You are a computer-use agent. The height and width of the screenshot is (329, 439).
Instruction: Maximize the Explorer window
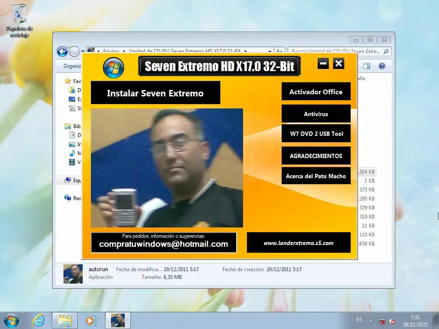coord(370,40)
